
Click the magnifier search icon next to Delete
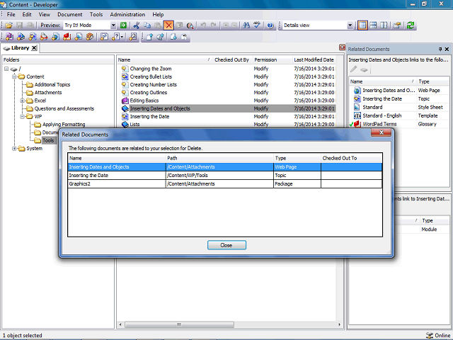pos(190,25)
